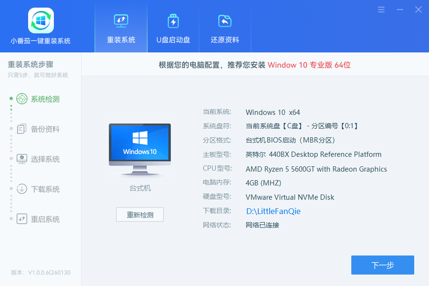Open the 还原资料 tab

coord(225,26)
